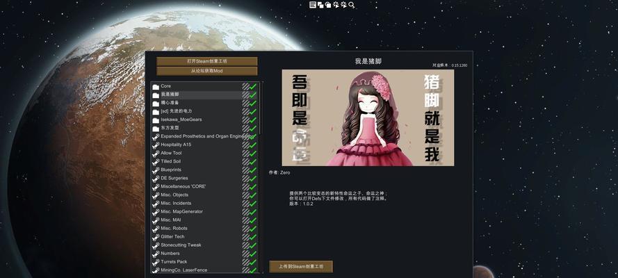618x278 pixels.
Task: Uncheck the green check for Tilled Soil
Action: 254,161
